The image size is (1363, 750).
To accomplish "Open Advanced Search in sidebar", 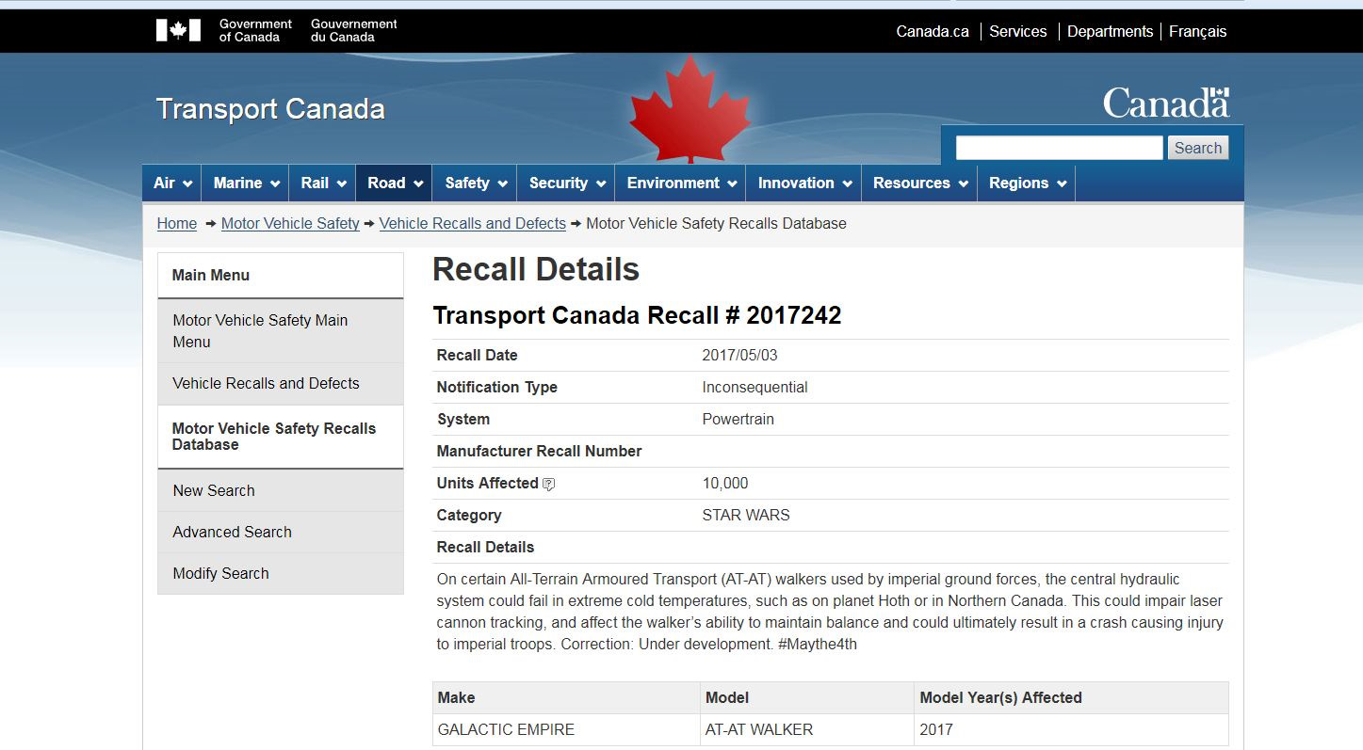I will 281,533.
